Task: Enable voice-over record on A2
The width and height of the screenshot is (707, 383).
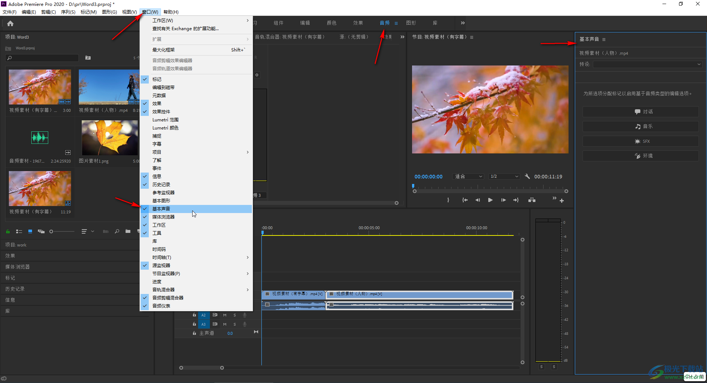Action: (x=245, y=315)
